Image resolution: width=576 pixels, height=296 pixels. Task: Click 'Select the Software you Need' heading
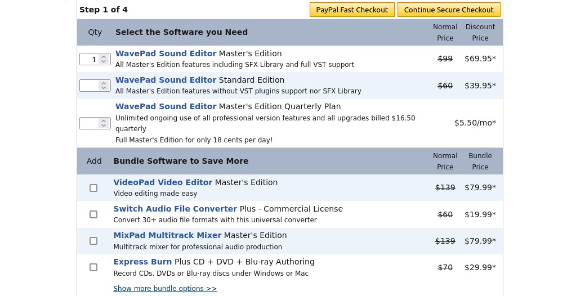(181, 32)
